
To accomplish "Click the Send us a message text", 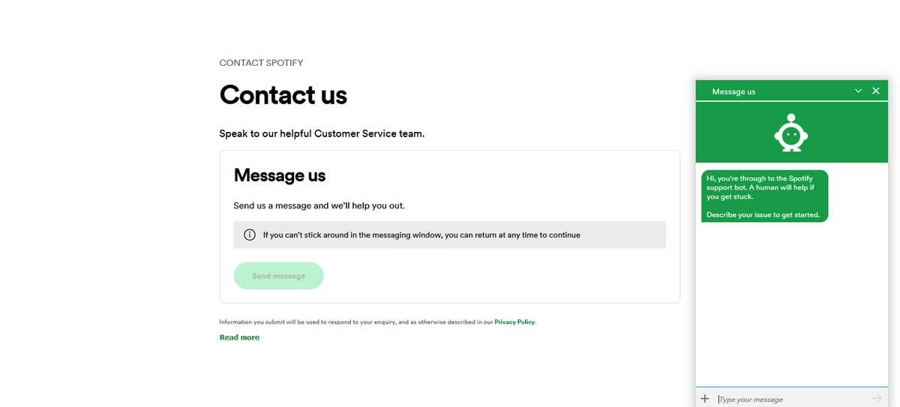I will (319, 205).
